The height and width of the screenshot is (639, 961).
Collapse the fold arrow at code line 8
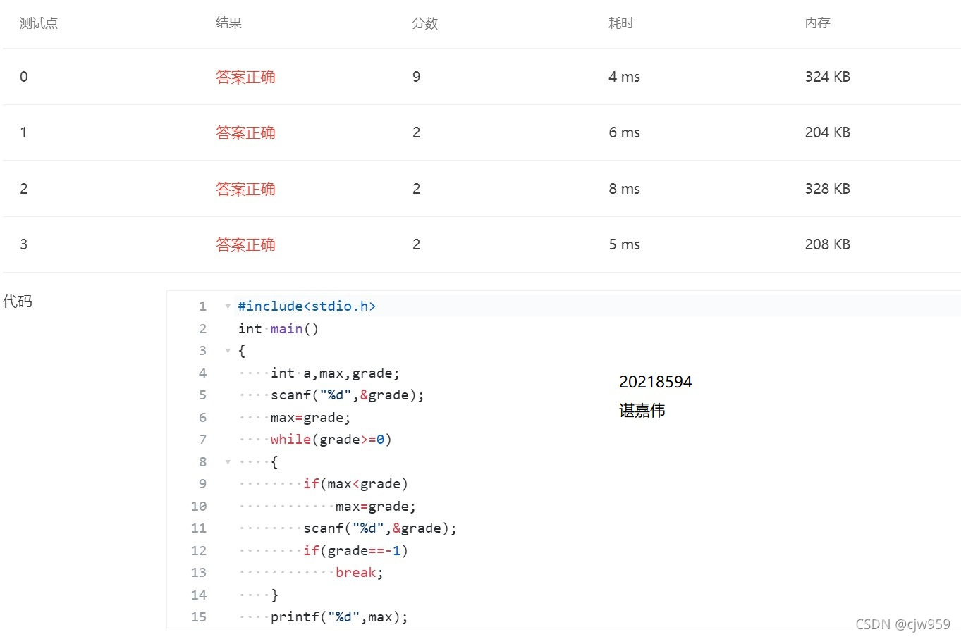point(228,462)
